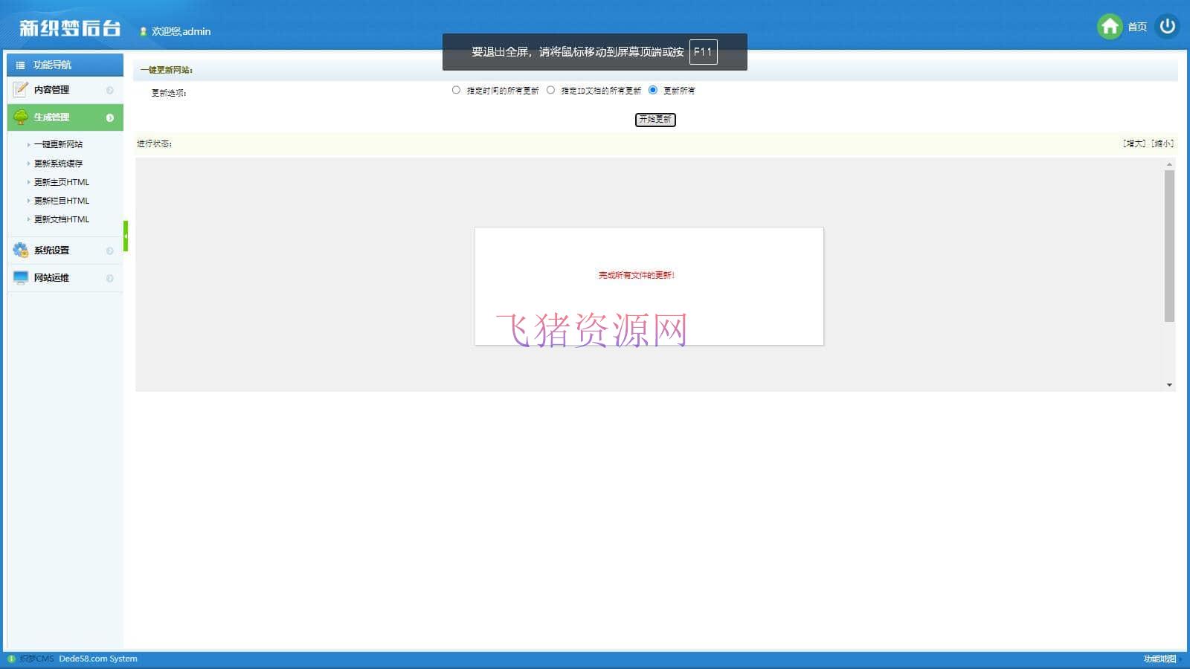Click the 功能导航 list icon

click(x=21, y=65)
